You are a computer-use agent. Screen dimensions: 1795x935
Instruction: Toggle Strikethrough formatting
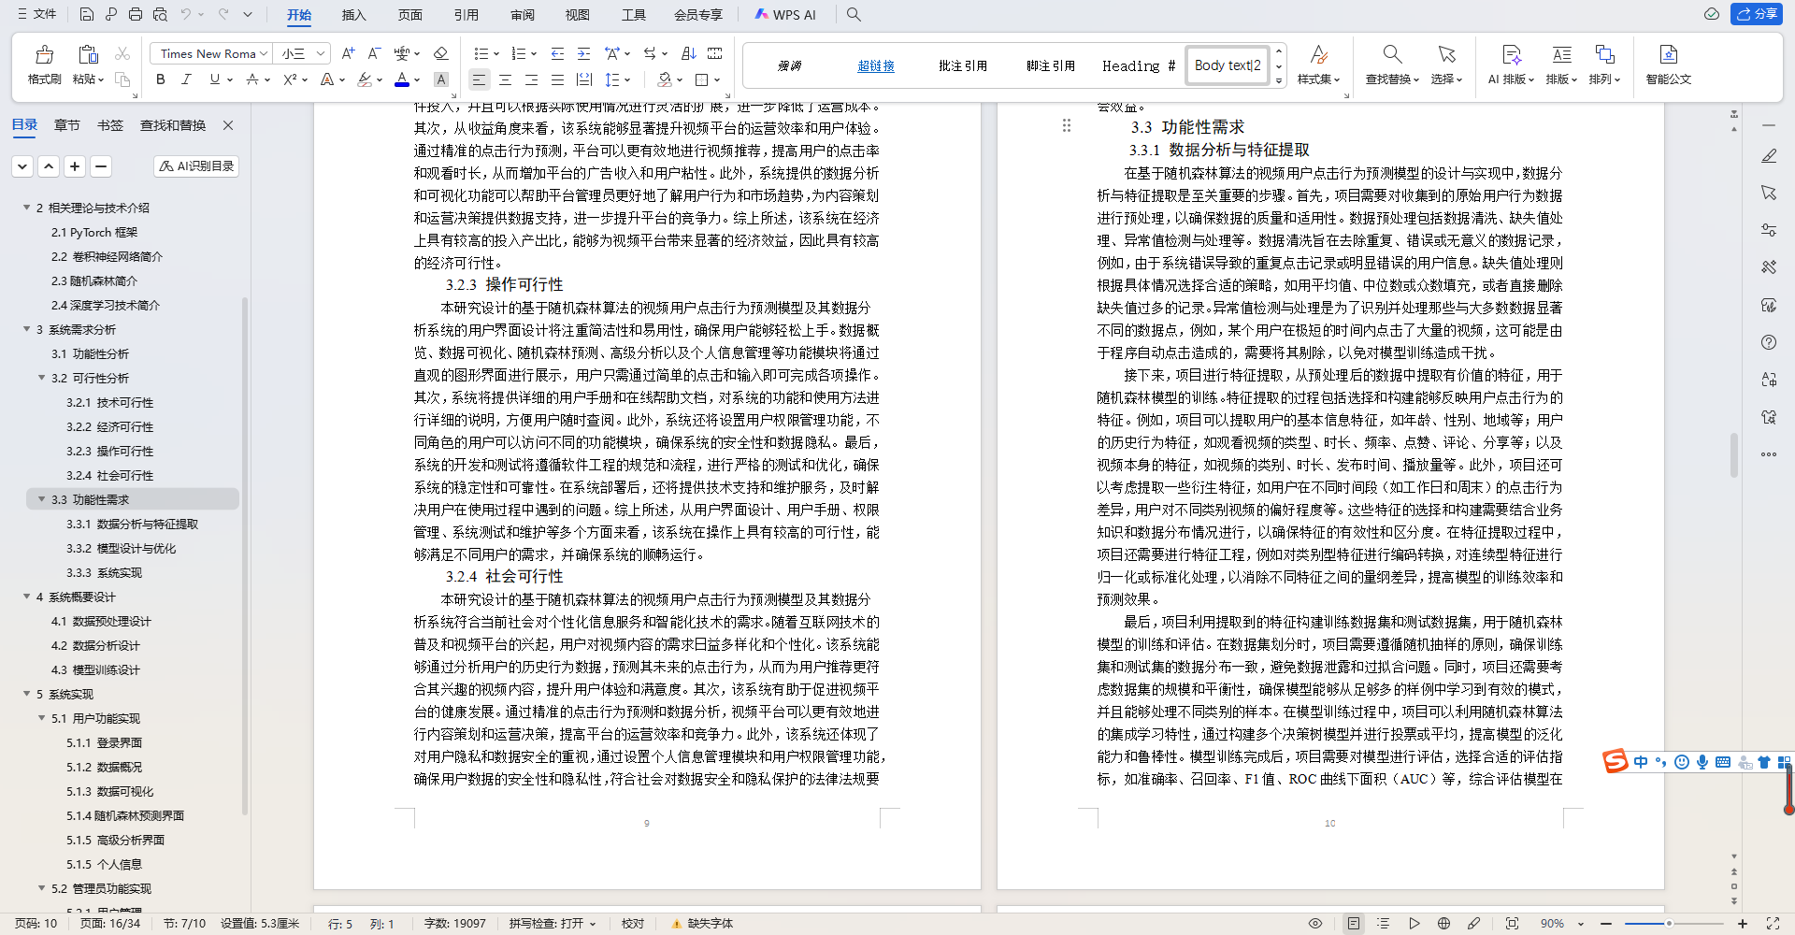[x=251, y=79]
